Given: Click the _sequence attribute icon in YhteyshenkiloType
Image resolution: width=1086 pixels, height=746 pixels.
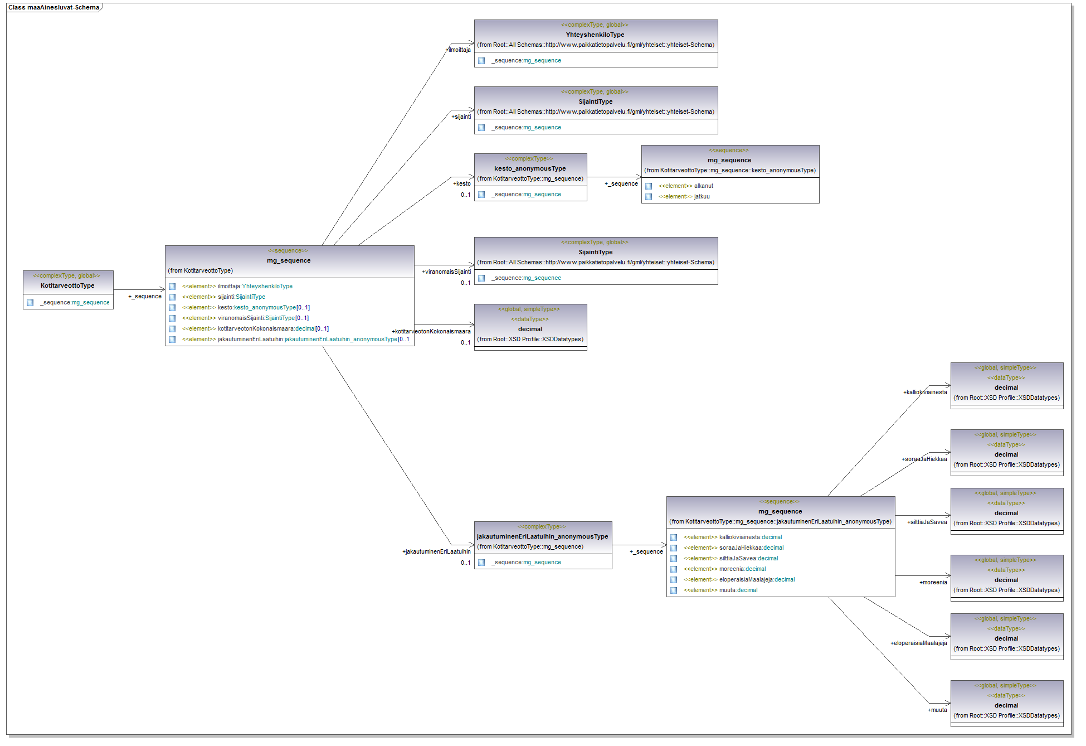Looking at the screenshot, I should (481, 61).
